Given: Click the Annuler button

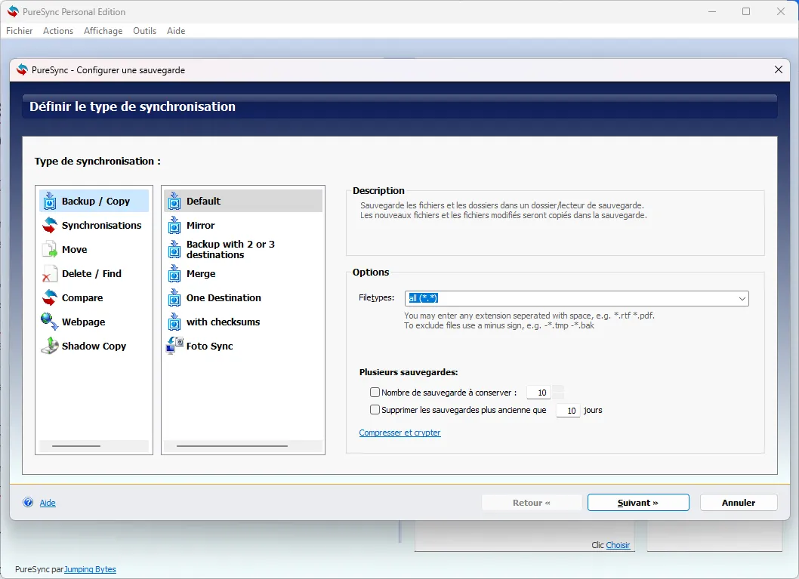Looking at the screenshot, I should tap(739, 503).
